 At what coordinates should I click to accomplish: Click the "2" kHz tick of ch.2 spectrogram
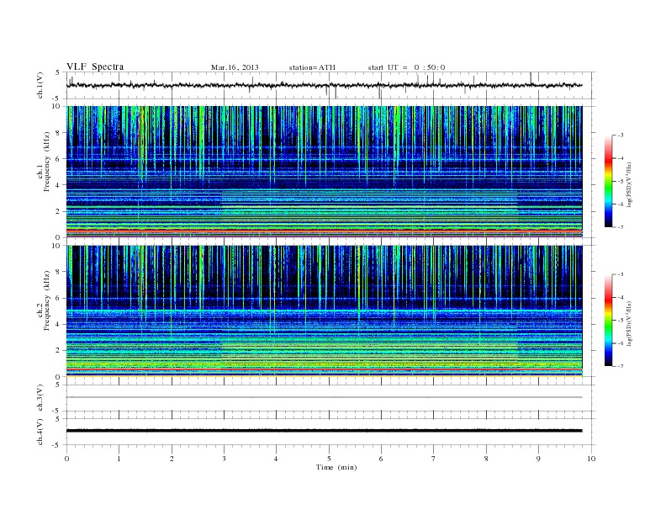click(x=58, y=351)
